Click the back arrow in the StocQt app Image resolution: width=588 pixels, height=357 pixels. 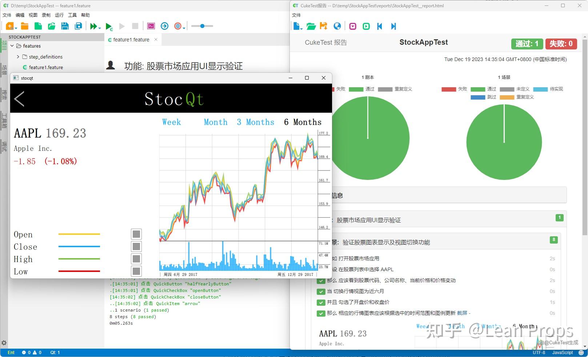click(x=19, y=99)
